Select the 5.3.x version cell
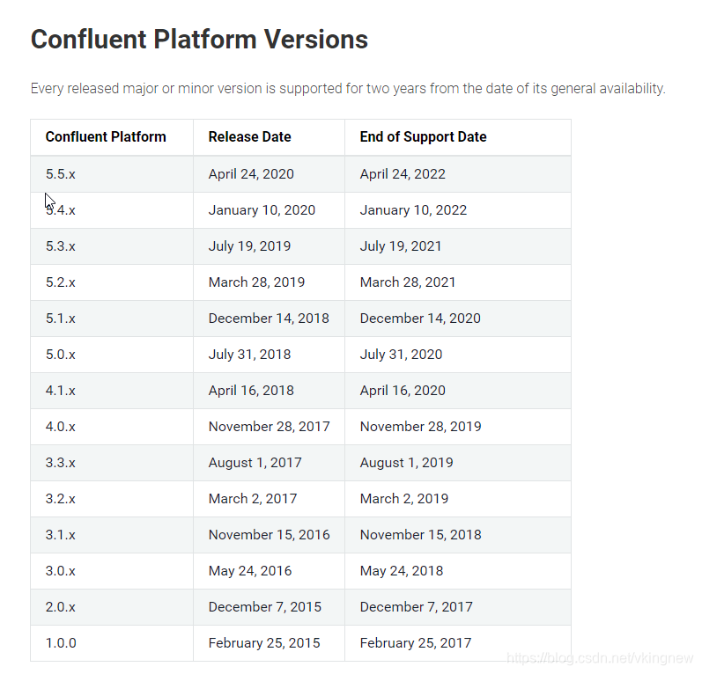Image resolution: width=702 pixels, height=674 pixels. point(61,245)
